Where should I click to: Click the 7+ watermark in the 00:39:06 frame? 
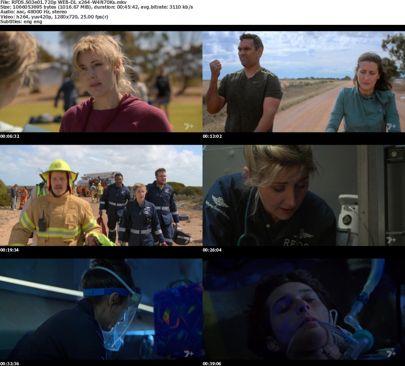pyautogui.click(x=391, y=353)
